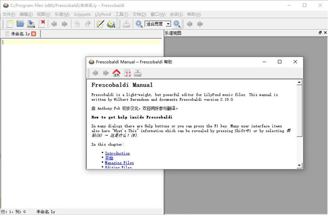Print the help page using printer icon

138,73
